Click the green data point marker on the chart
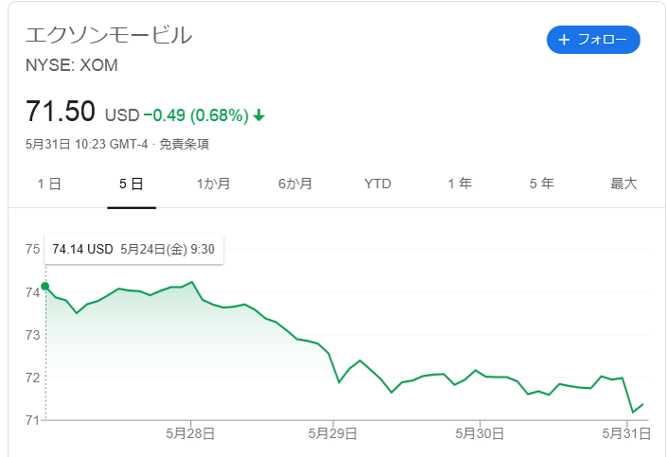The width and height of the screenshot is (667, 457). (x=45, y=287)
